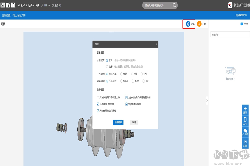
Task: Click the orange download (下载) icon
Action: (x=199, y=24)
